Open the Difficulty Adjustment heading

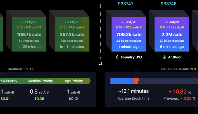click(x=180, y=69)
